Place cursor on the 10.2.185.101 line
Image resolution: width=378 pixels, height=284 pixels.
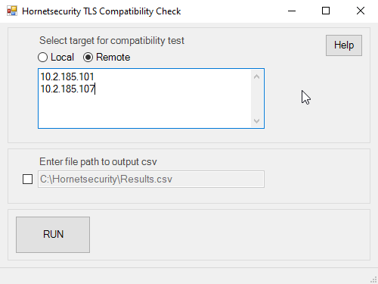tap(67, 76)
